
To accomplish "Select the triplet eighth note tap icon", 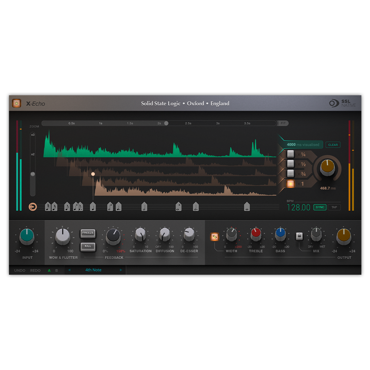I will point(76,207).
